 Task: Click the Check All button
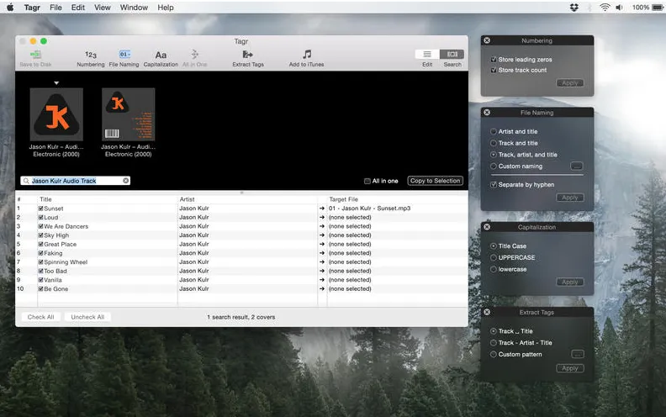click(x=40, y=317)
